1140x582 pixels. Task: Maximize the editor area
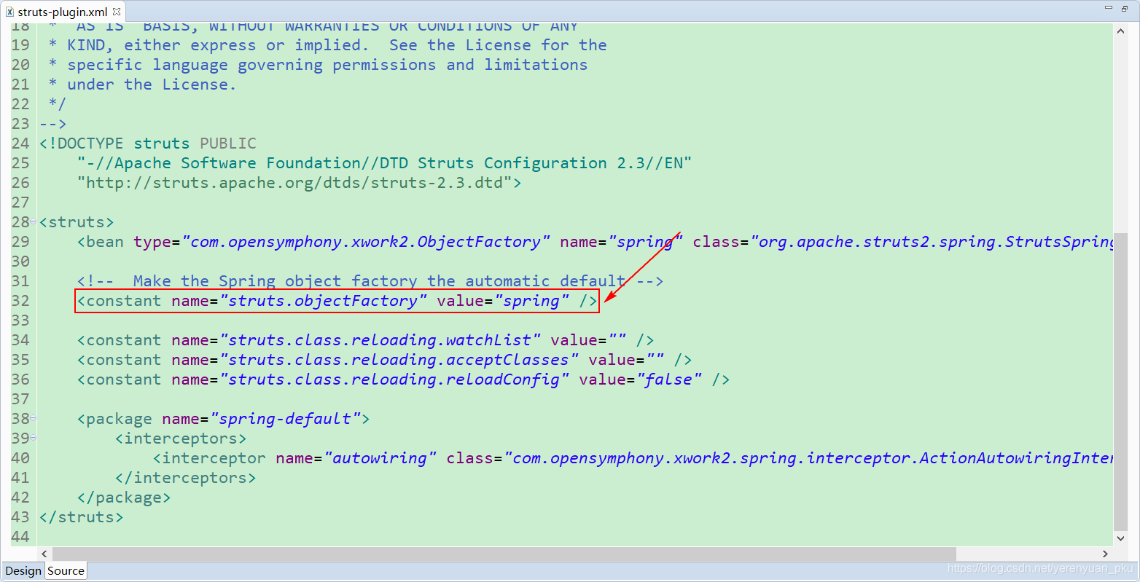click(x=1125, y=8)
